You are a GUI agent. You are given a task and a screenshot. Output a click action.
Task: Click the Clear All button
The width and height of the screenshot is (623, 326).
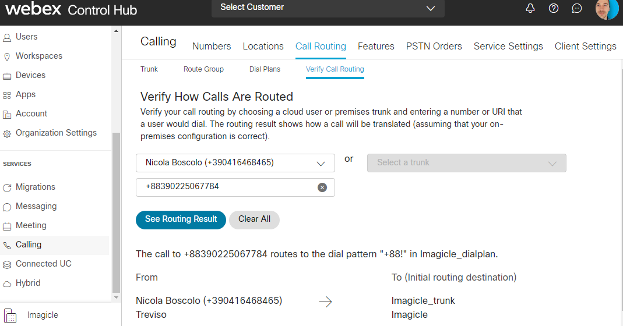[254, 219]
